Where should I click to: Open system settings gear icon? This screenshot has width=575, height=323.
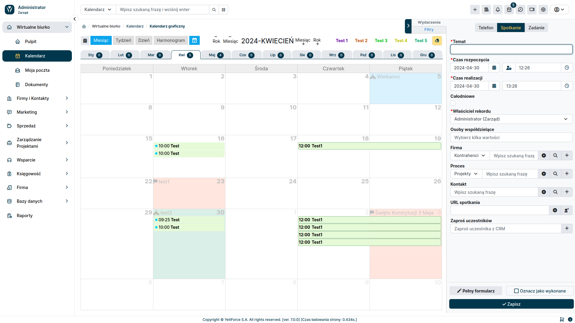tap(543, 10)
